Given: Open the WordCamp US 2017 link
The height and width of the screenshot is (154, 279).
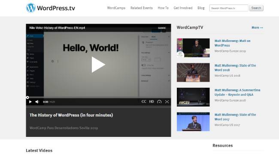Looking at the screenshot, I should [x=227, y=125].
